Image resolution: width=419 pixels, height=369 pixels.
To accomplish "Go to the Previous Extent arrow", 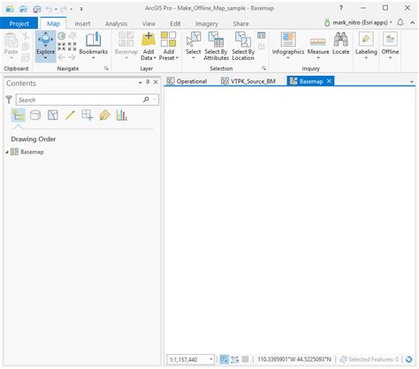I will point(62,57).
